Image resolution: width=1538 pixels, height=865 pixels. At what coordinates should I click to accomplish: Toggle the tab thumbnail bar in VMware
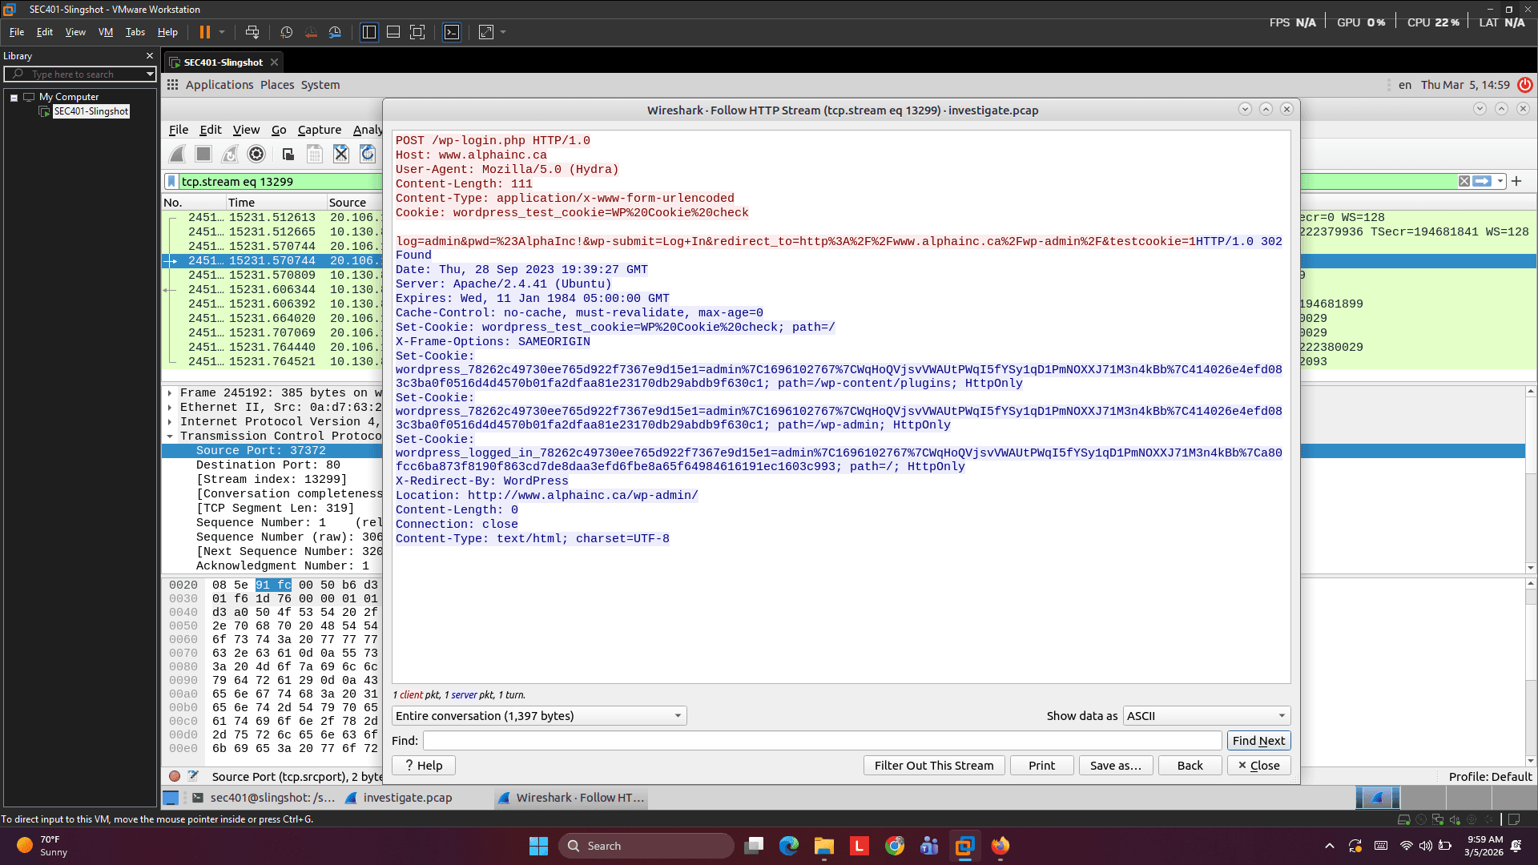coord(393,33)
